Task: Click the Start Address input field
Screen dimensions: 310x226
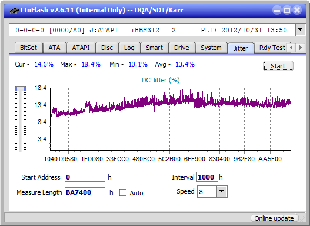Action: point(85,177)
